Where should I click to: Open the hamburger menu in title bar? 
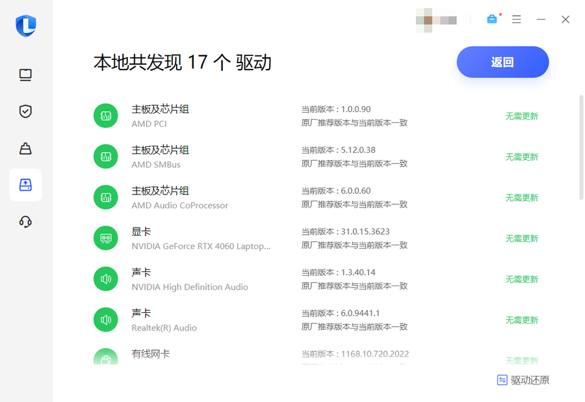coord(516,19)
